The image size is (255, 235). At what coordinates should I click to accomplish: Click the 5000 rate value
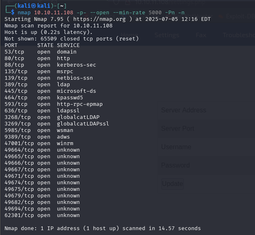point(155,13)
